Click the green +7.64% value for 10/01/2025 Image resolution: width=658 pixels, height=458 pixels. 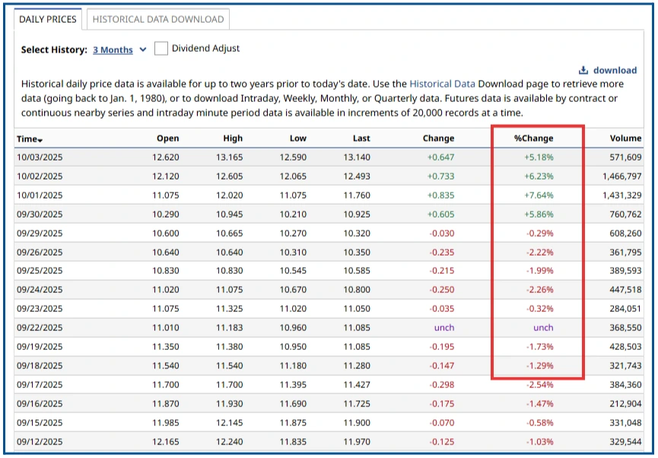coord(538,196)
